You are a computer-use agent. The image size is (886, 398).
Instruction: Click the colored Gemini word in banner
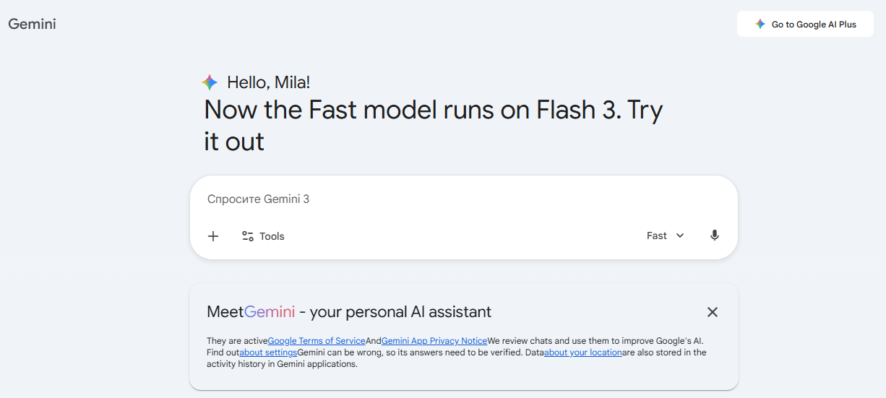[x=270, y=312]
